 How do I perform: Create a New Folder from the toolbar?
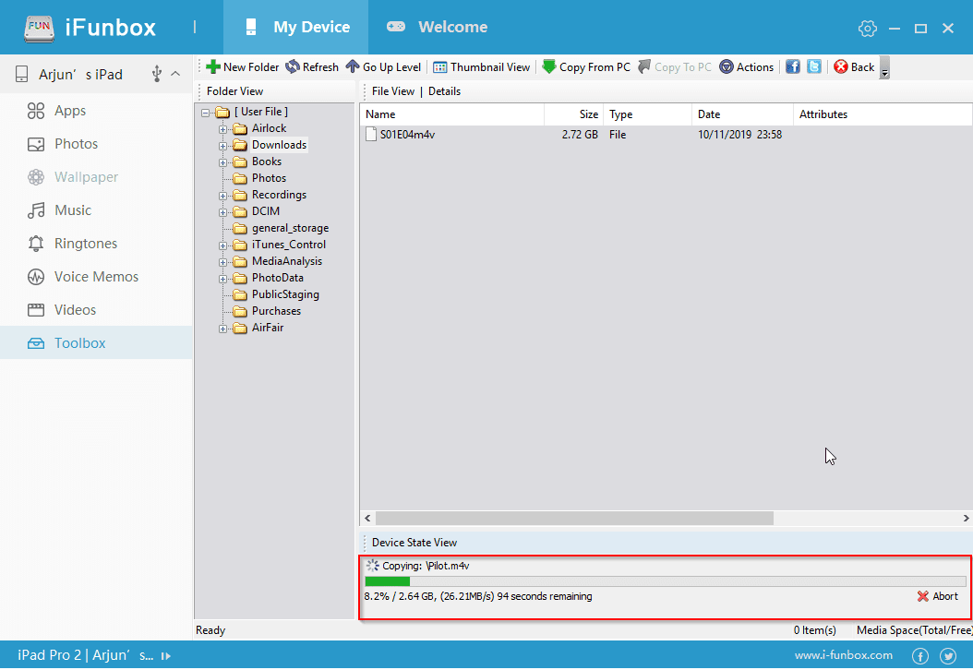tap(243, 67)
